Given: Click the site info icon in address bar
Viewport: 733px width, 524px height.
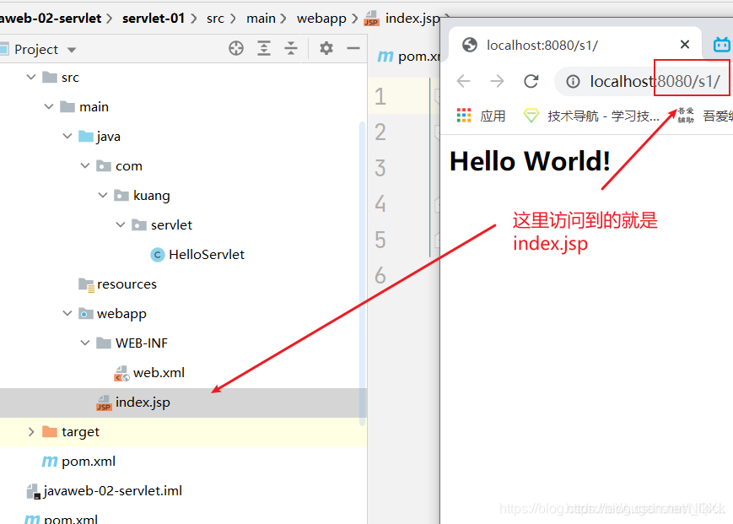Looking at the screenshot, I should pos(573,81).
